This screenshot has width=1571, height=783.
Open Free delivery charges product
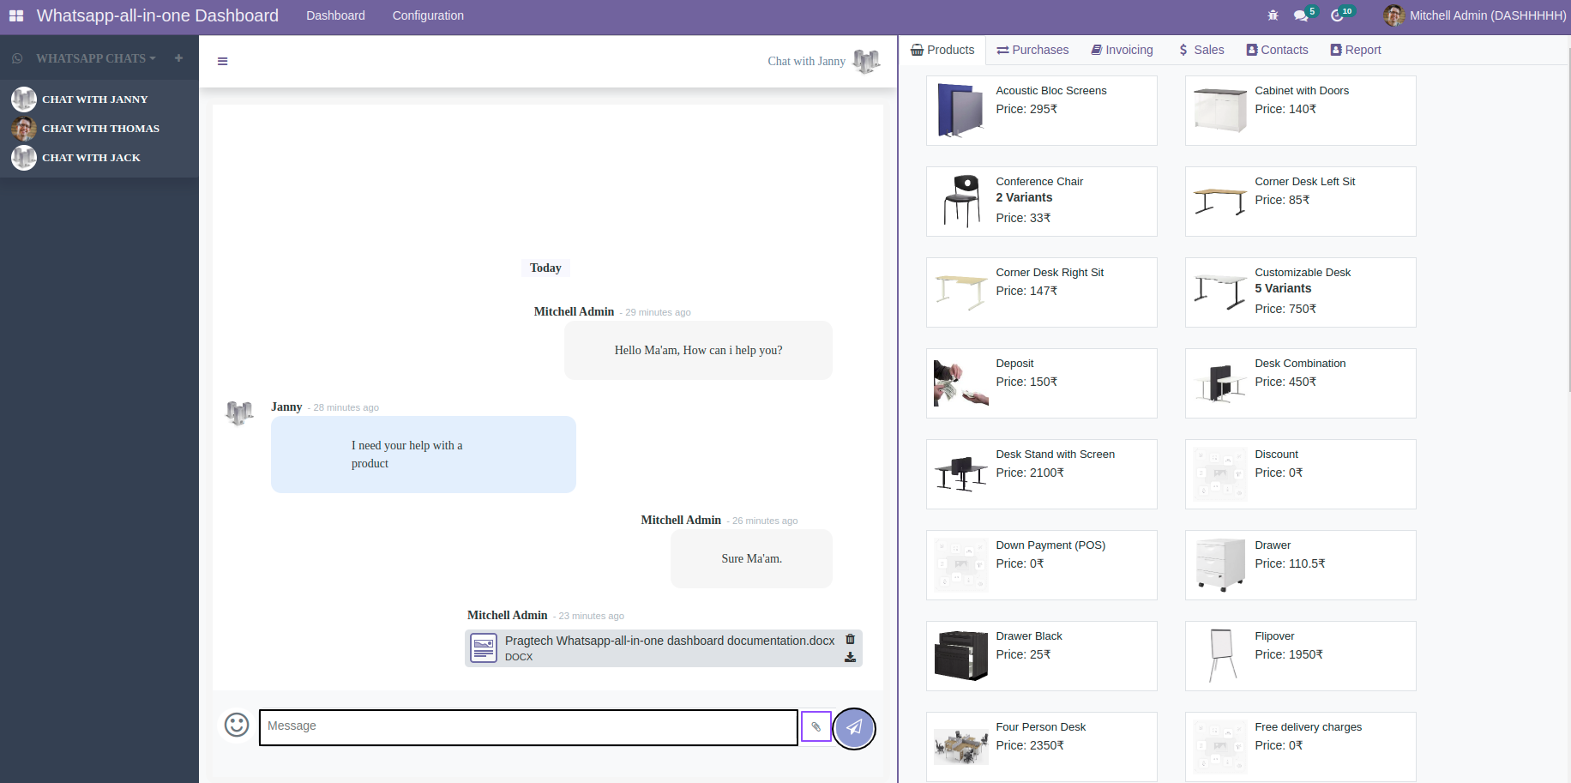coord(1300,747)
